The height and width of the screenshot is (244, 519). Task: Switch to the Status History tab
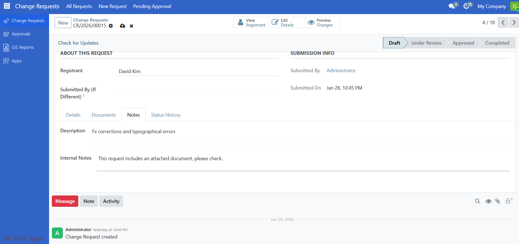tap(165, 115)
